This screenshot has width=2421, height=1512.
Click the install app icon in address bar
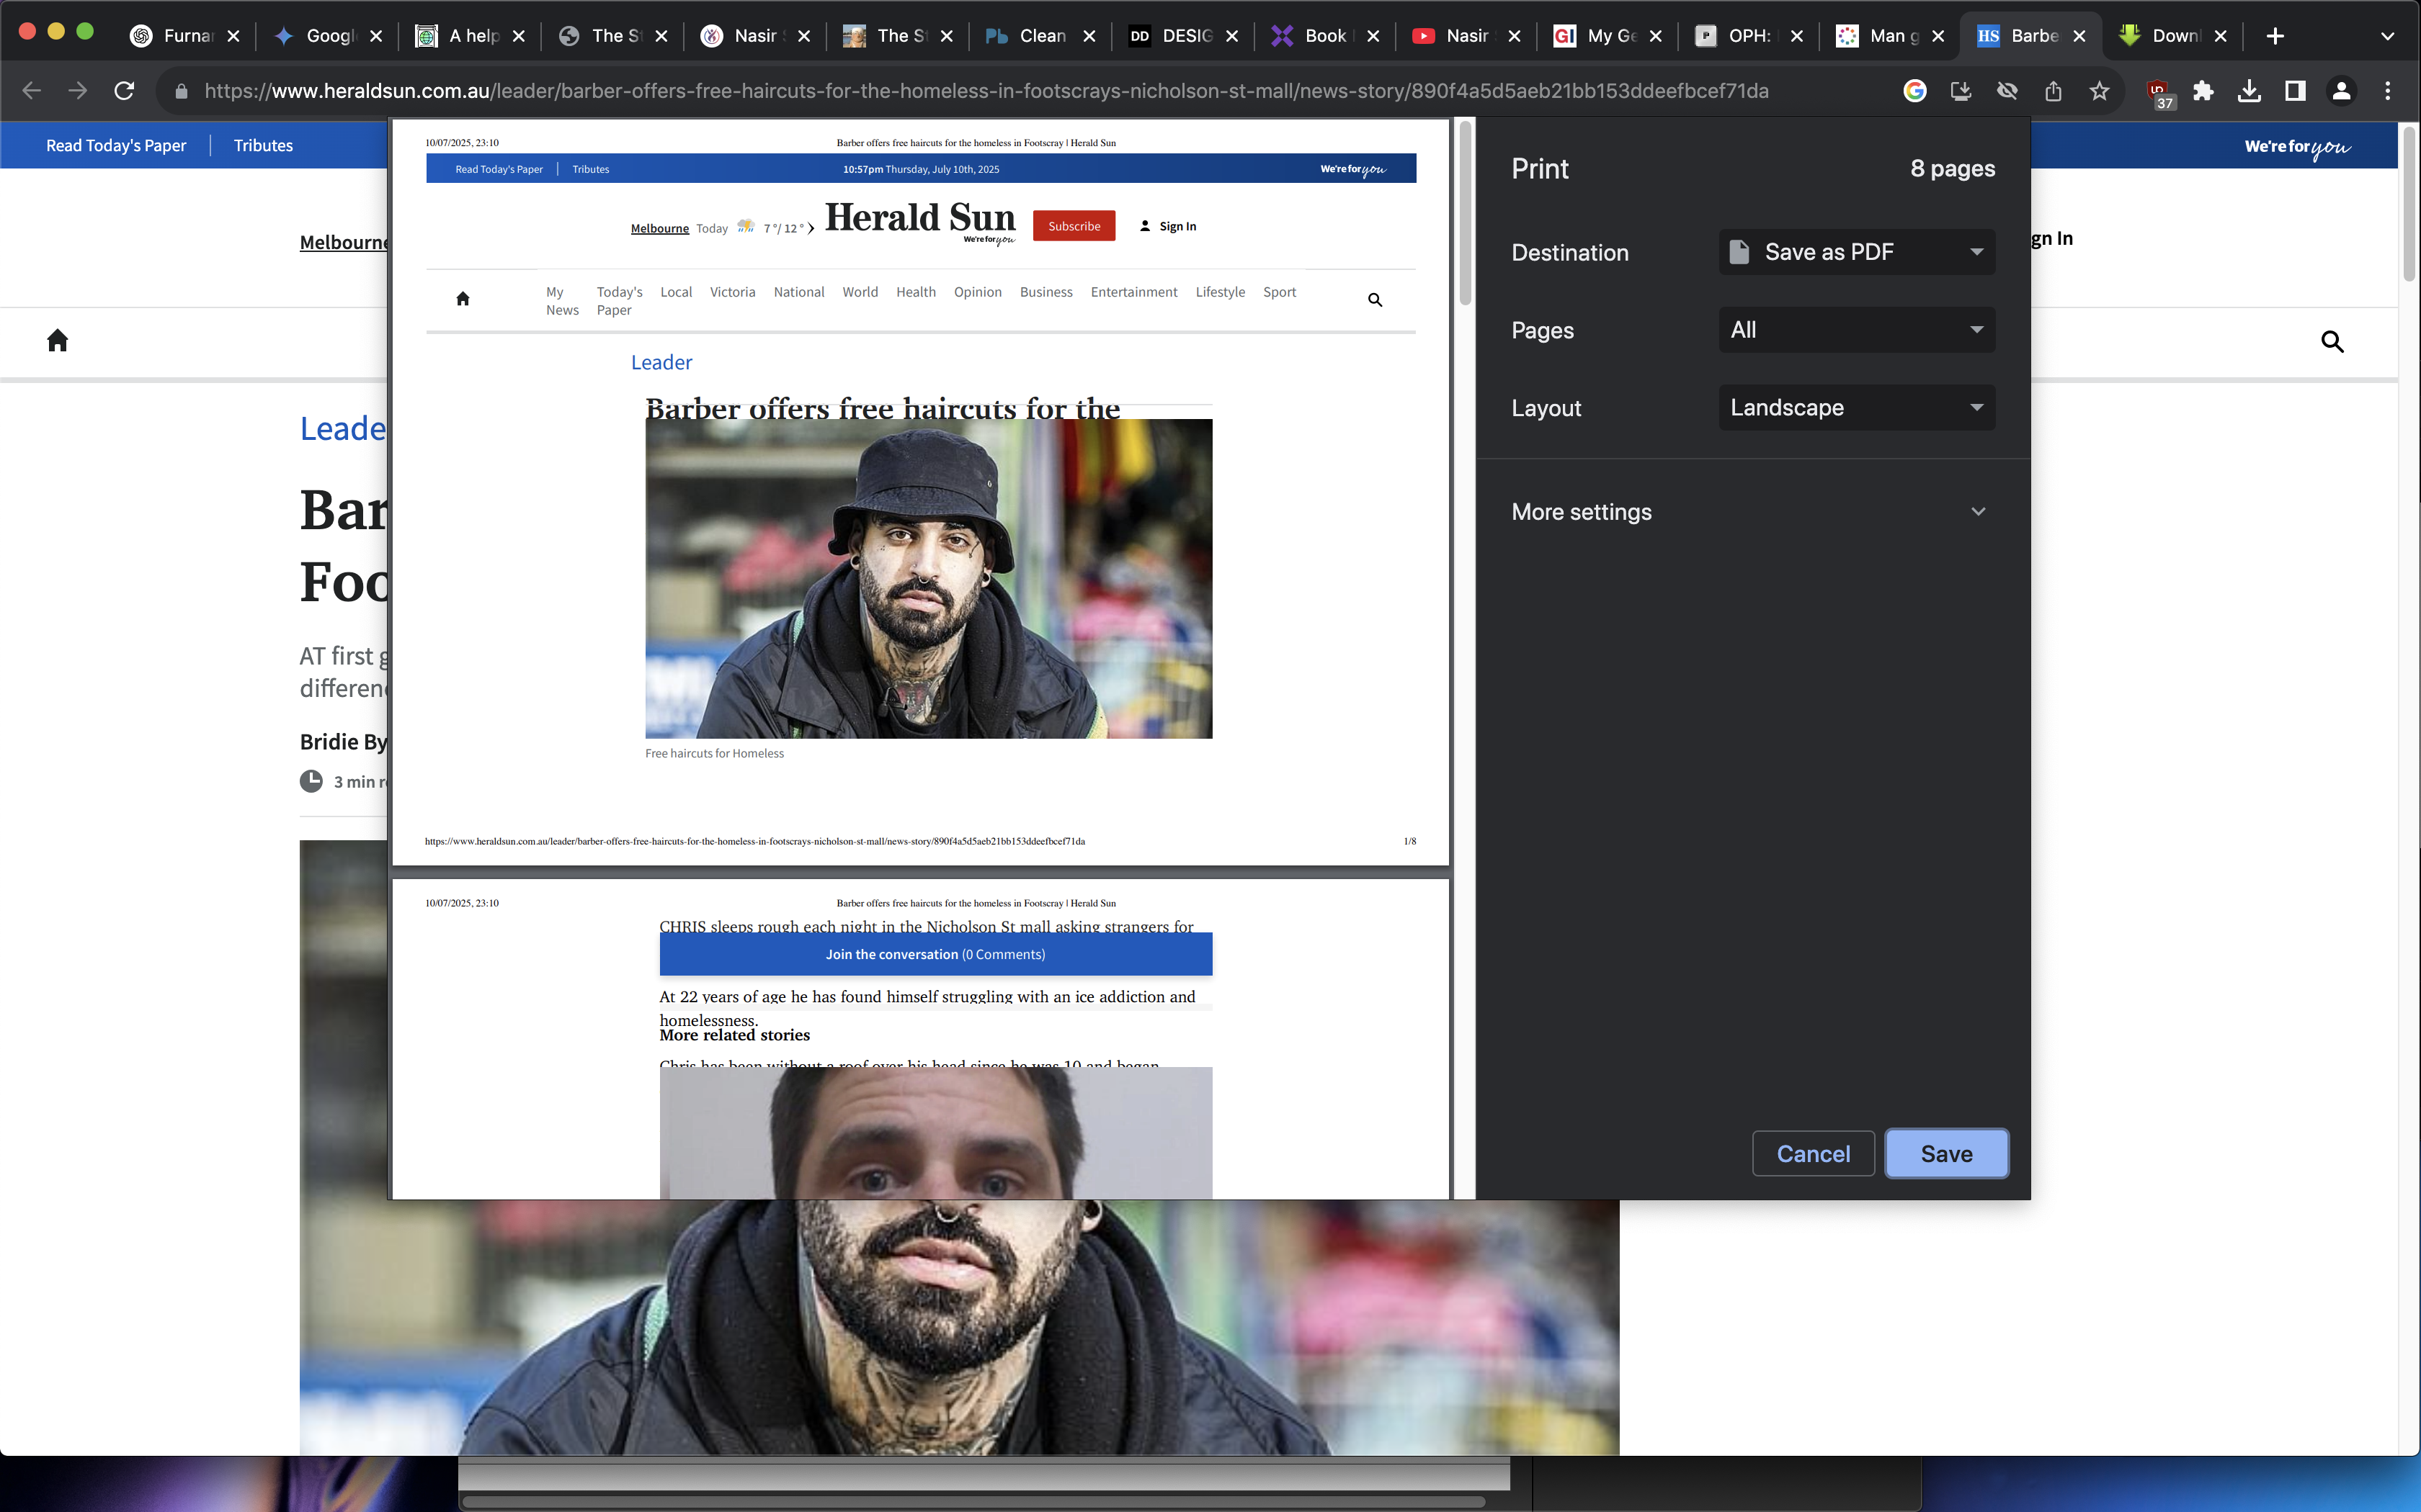1961,91
